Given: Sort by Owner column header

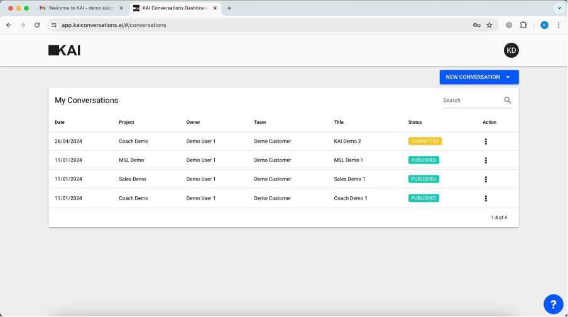Looking at the screenshot, I should pos(193,122).
